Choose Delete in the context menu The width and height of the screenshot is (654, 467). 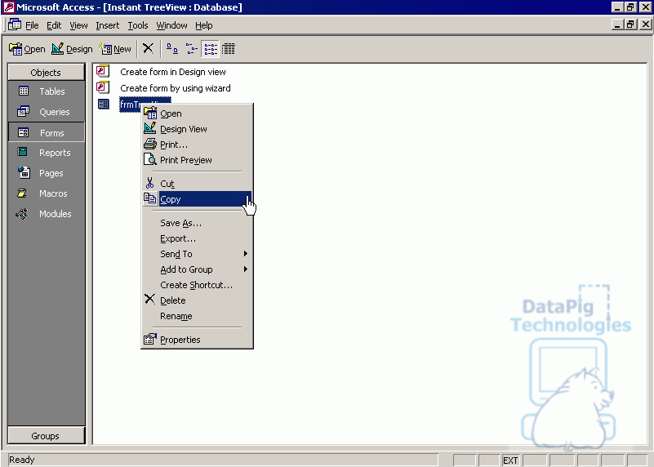(198, 300)
